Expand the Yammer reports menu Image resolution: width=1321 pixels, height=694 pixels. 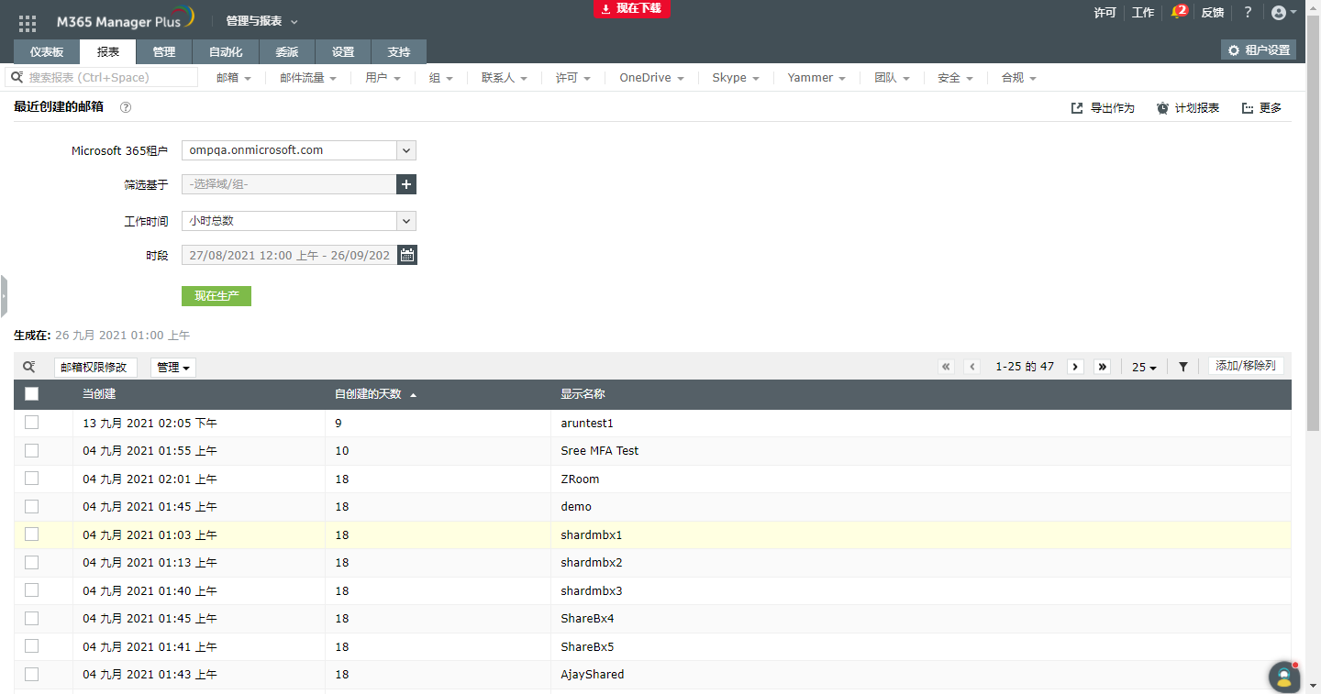tap(816, 78)
